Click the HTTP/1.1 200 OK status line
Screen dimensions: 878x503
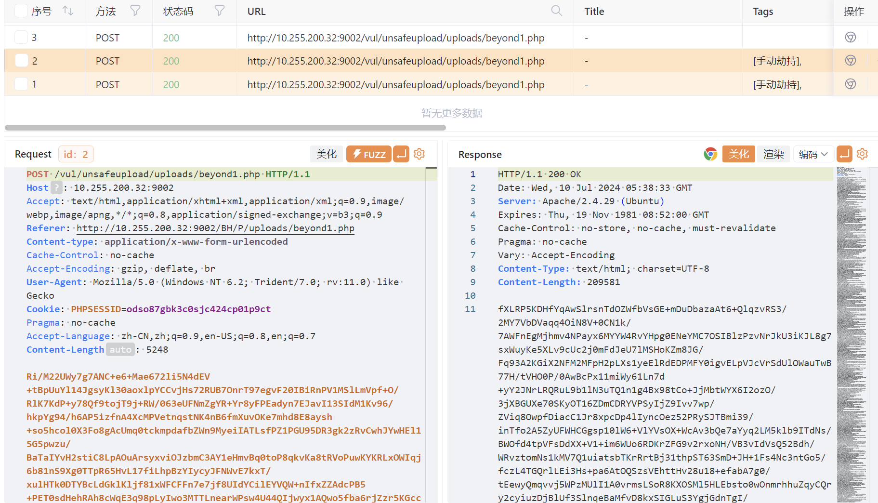[x=539, y=174]
